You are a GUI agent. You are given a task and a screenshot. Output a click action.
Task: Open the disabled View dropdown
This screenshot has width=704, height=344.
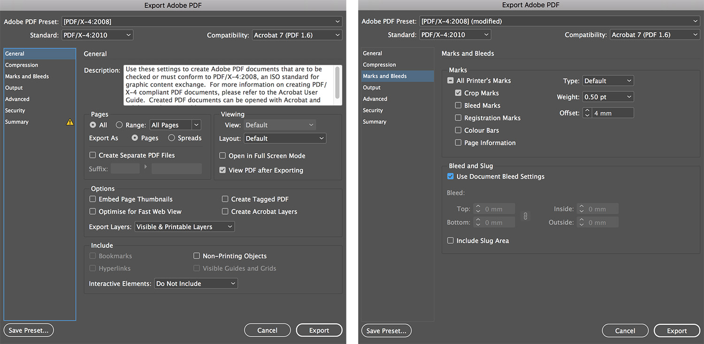pyautogui.click(x=280, y=125)
